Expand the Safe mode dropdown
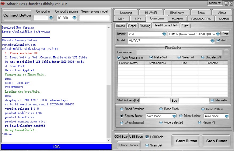Image resolution: width=234 pixels, height=151 pixels. tap(174, 116)
